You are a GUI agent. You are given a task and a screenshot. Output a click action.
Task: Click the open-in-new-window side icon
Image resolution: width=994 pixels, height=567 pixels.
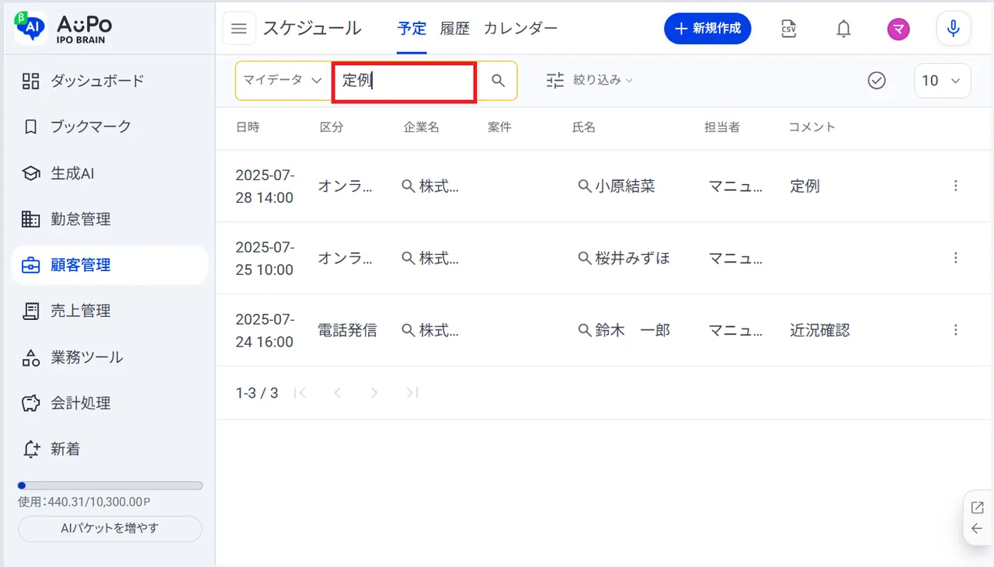coord(977,507)
